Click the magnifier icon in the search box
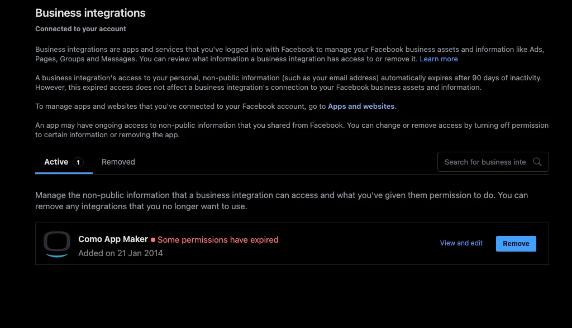572x328 pixels. click(x=537, y=162)
